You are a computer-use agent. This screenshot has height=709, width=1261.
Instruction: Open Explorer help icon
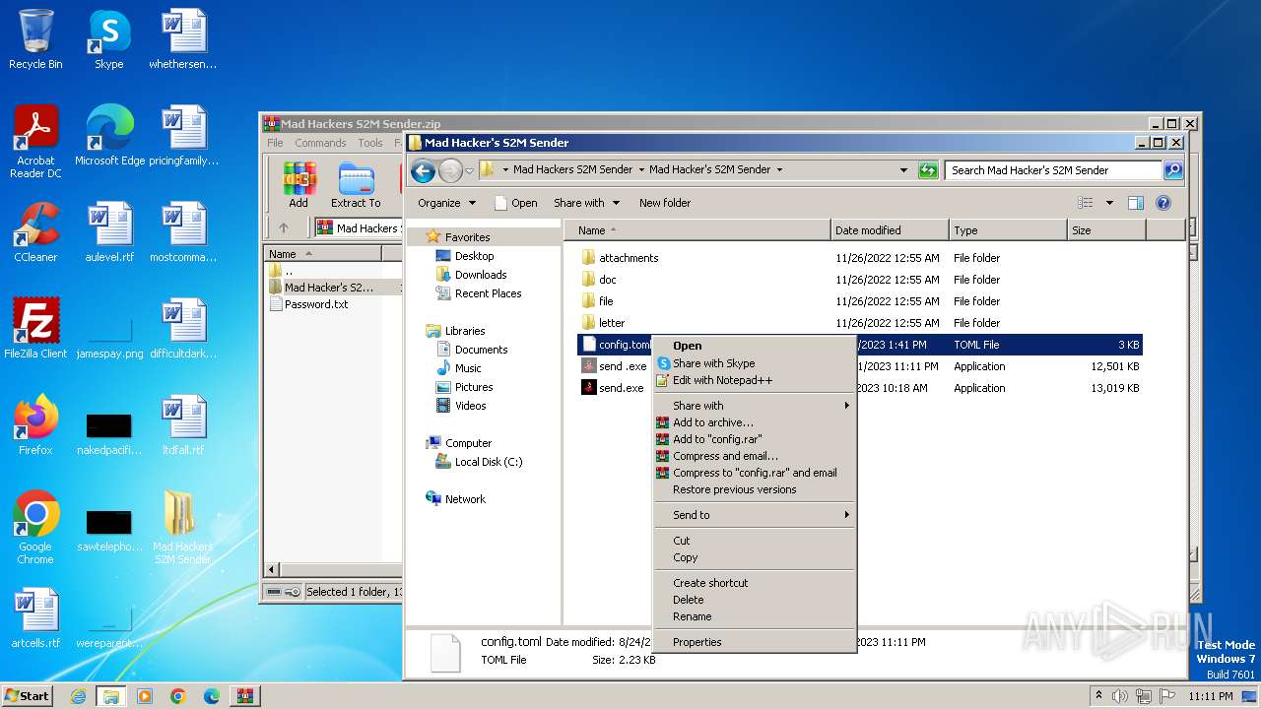click(x=1162, y=203)
